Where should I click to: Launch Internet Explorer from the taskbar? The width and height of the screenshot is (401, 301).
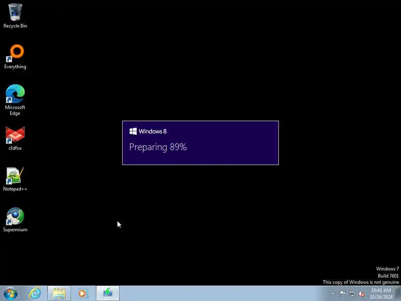coord(35,293)
